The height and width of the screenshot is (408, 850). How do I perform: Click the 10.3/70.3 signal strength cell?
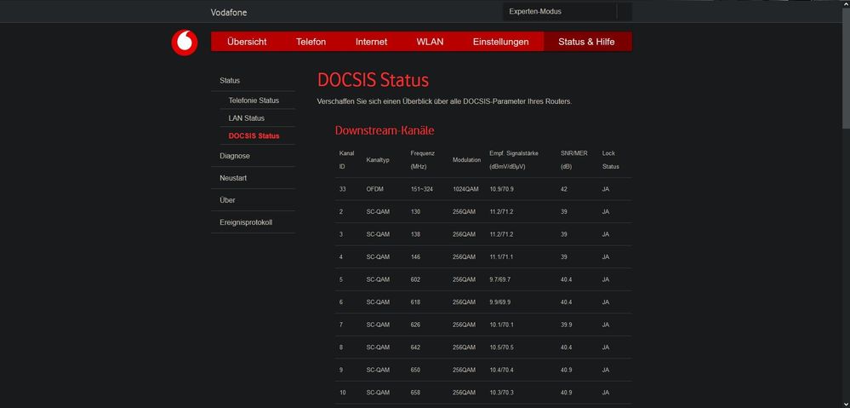point(501,393)
